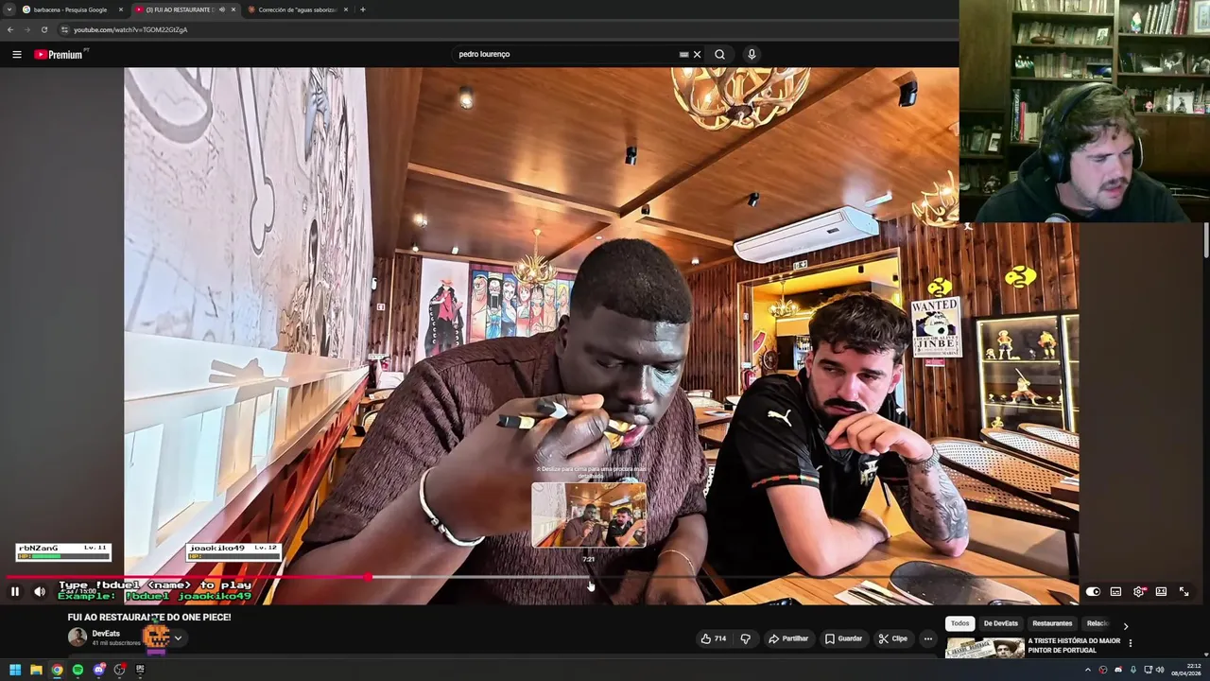Open the suggested video thumbnail
Viewport: 1210px width, 681px height.
click(x=984, y=648)
